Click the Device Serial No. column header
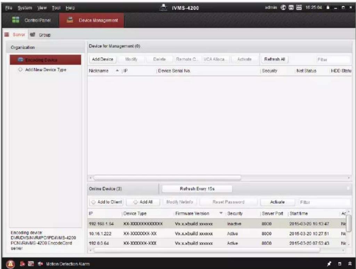Screen dimensions: 356x269 (208, 71)
